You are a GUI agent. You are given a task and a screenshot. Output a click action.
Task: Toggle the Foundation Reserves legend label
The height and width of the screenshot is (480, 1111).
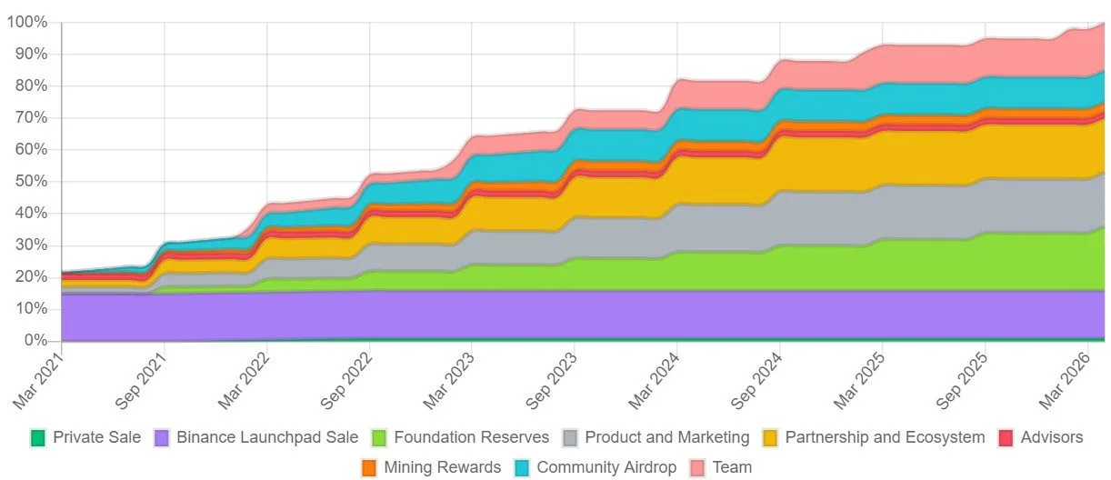[471, 437]
